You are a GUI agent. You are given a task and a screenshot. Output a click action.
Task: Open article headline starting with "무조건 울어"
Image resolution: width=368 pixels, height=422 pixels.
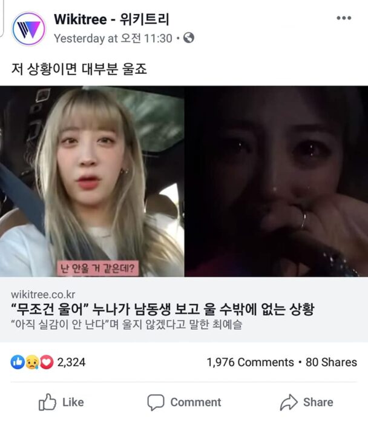coord(162,309)
